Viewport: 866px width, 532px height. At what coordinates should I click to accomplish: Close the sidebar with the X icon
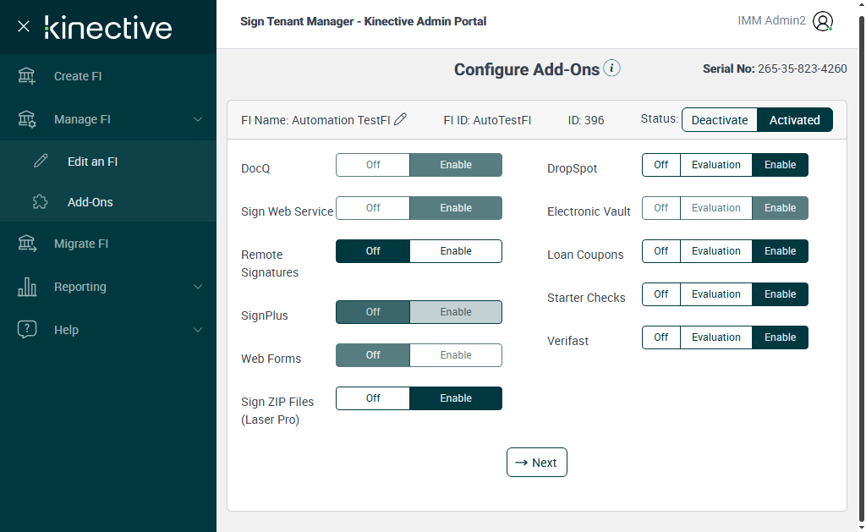[23, 26]
